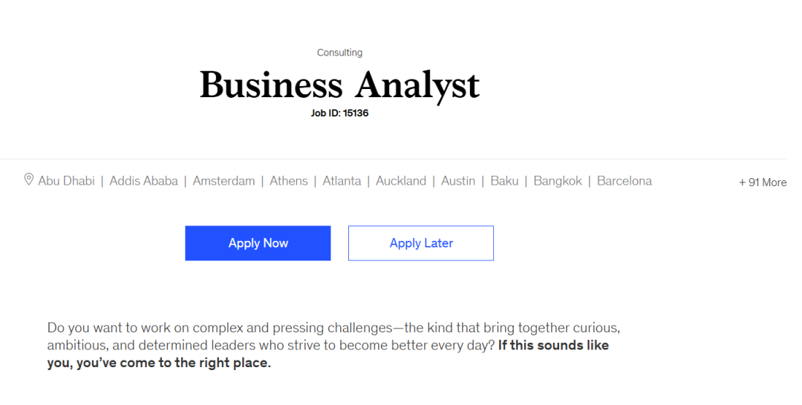The width and height of the screenshot is (802, 405).
Task: Click the Business Analyst heading
Action: 339,85
